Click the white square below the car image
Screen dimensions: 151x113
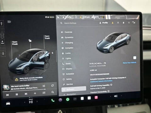(135, 58)
